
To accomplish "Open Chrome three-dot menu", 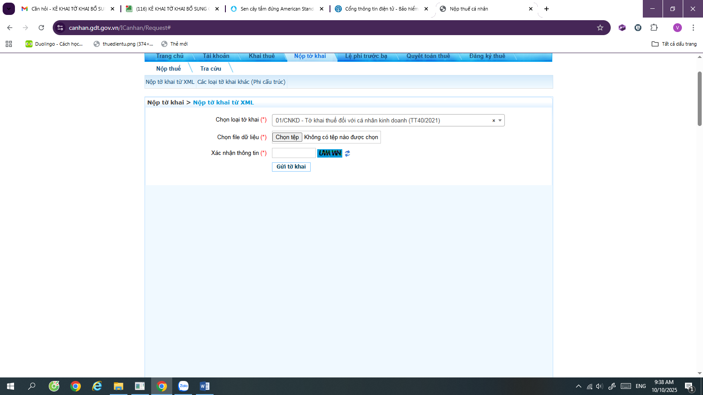I will (x=693, y=28).
